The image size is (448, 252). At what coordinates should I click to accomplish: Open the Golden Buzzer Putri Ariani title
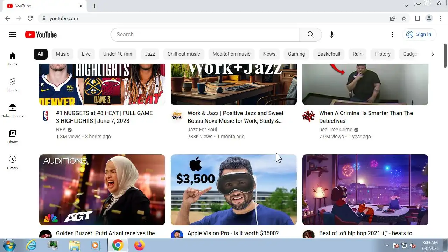point(105,233)
